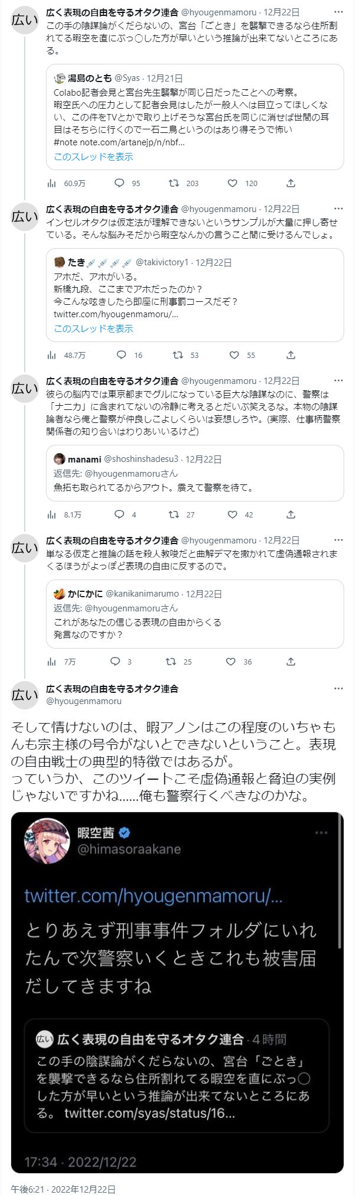
Task: Retweet the tweet showing 53 retweets
Action: 177,355
